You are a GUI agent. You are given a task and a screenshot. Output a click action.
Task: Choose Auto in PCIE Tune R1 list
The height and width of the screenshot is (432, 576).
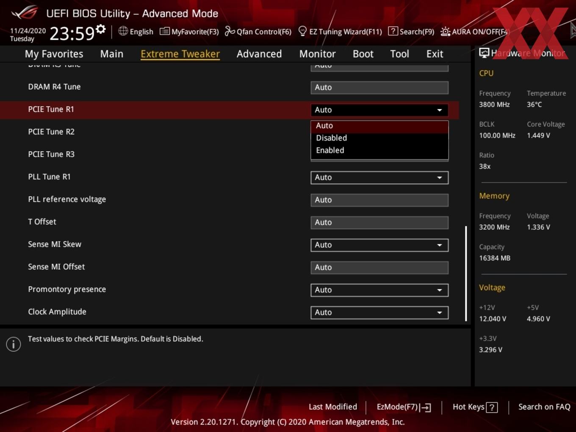click(x=379, y=126)
